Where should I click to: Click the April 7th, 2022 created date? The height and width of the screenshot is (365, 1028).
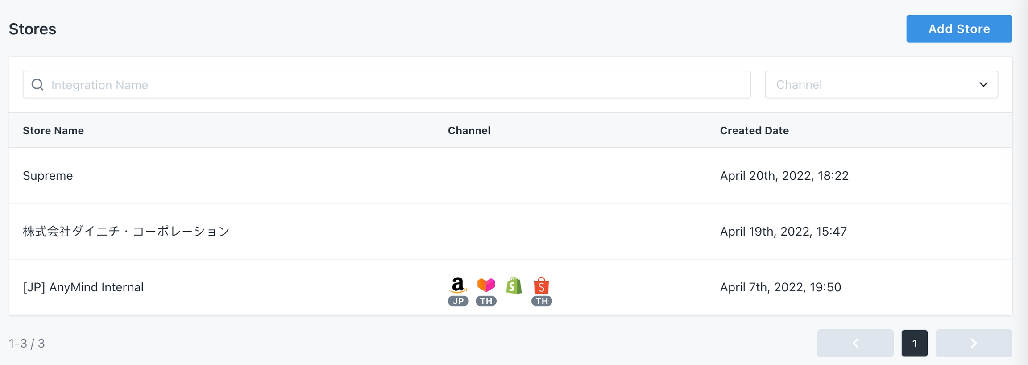[780, 287]
